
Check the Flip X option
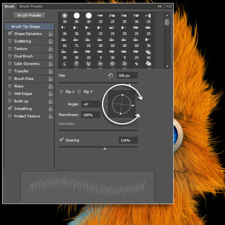[61, 92]
